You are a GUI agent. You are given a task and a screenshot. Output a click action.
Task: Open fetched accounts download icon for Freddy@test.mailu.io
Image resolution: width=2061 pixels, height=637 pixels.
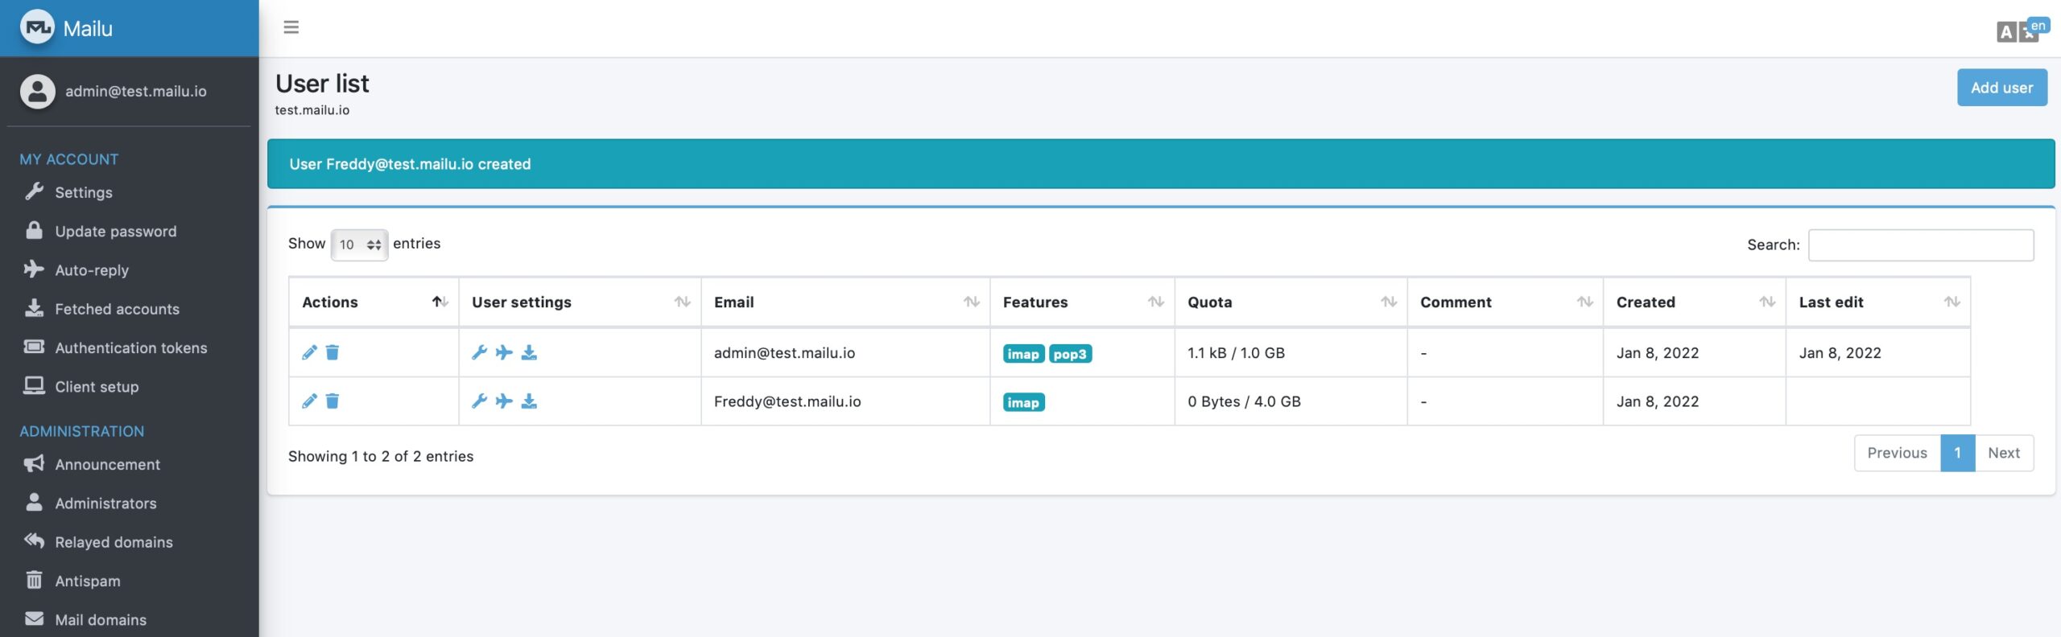529,401
